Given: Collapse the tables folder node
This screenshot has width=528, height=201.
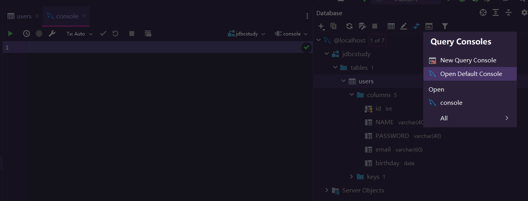Looking at the screenshot, I should (335, 67).
